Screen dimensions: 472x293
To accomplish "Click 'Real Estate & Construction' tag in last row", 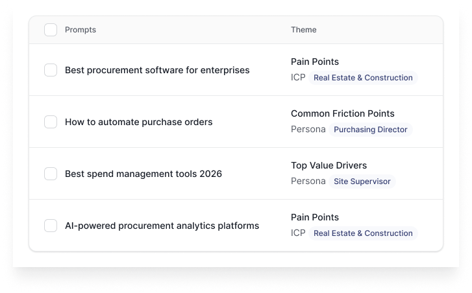I will tap(363, 233).
